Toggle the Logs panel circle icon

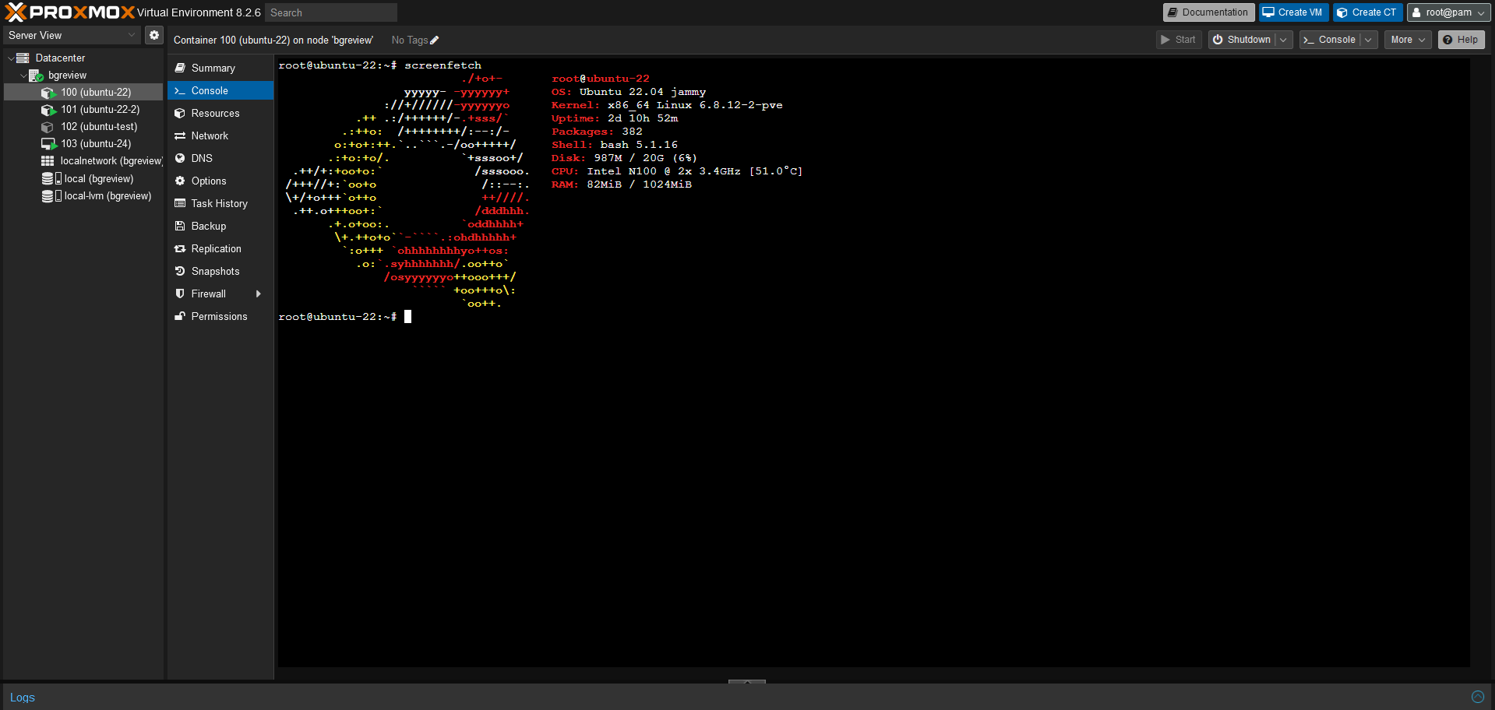point(1477,697)
